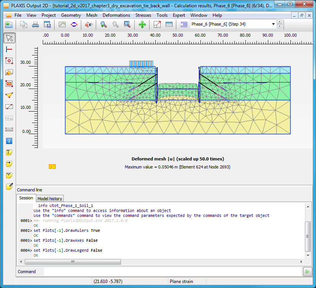Click the green pan arrows icon
This screenshot has height=288, width=316.
coord(142,24)
